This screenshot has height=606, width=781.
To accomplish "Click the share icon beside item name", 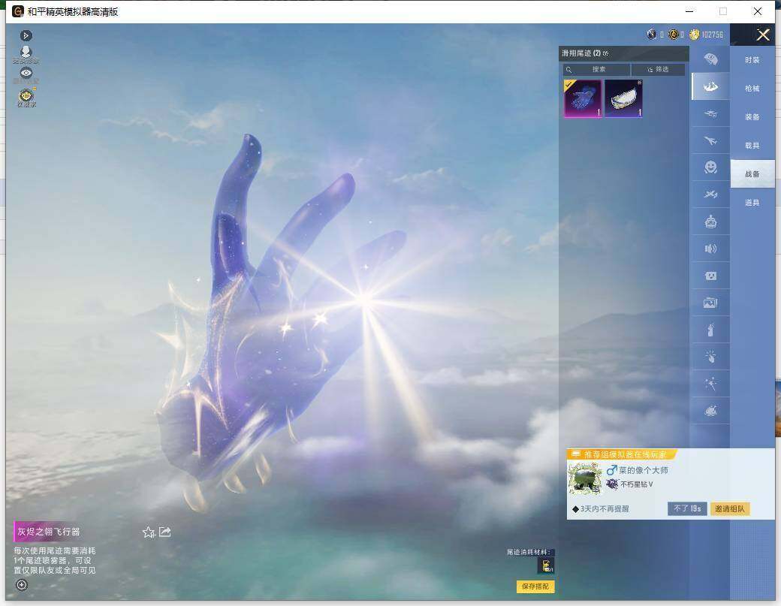I will point(165,532).
